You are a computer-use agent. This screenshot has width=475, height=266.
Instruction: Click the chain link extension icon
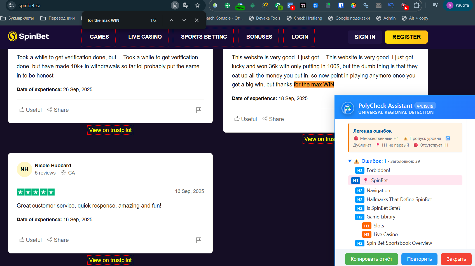[x=366, y=5]
